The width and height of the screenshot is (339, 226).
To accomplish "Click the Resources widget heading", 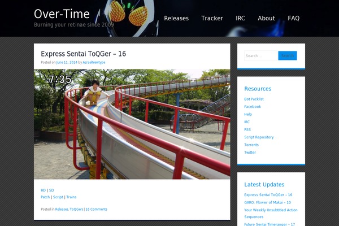I will click(x=258, y=89).
